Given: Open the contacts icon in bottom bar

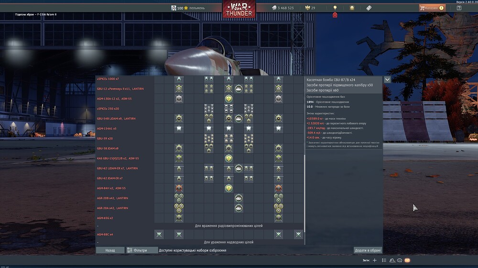Looking at the screenshot, I should [x=392, y=260].
